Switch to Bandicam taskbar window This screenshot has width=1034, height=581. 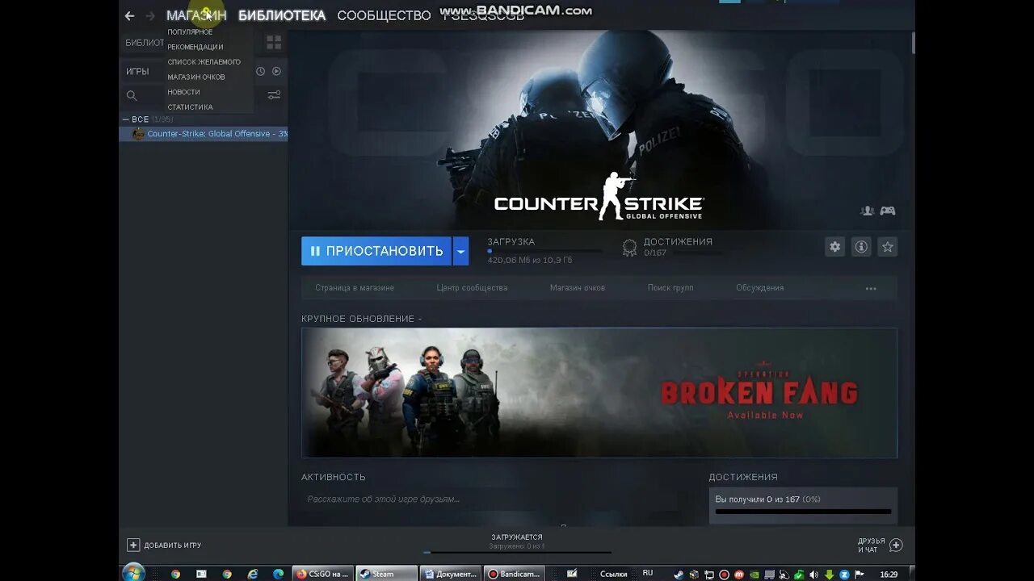coord(515,574)
